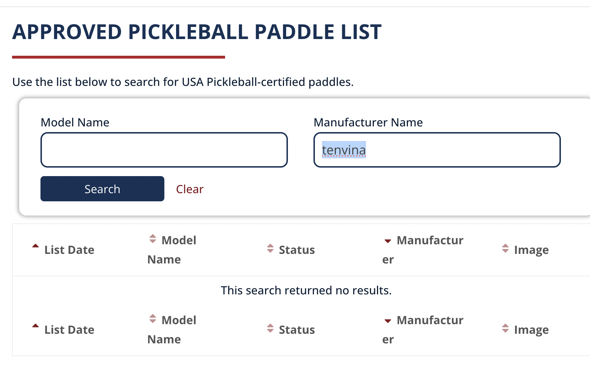This screenshot has height=392, width=590.
Task: Click the List Date column header
Action: [x=69, y=250]
